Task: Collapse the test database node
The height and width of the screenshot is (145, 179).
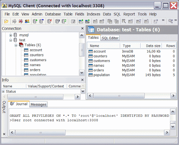Action: [x=10, y=40]
